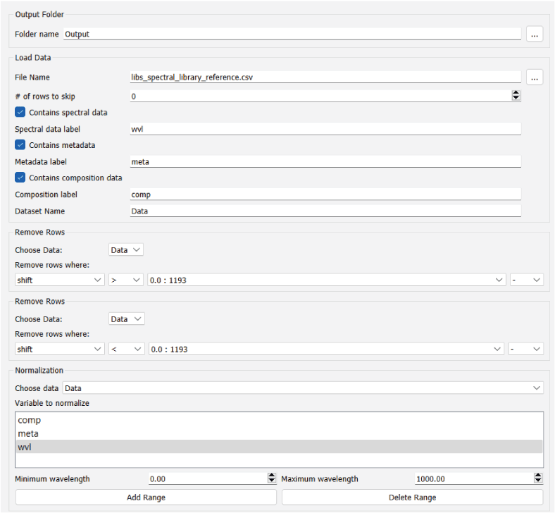Select meta in Variable to normalize list
Image resolution: width=555 pixels, height=513 pixels.
coord(28,433)
